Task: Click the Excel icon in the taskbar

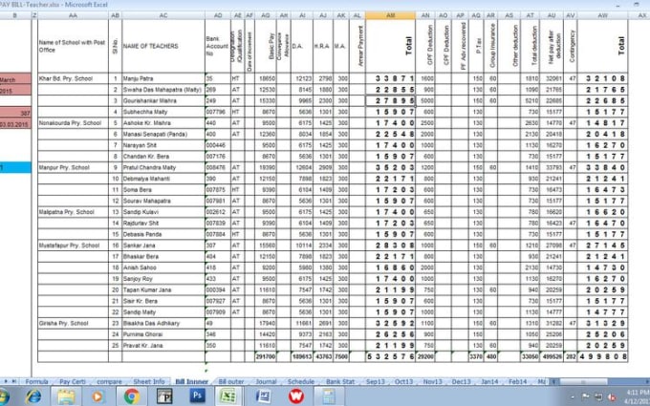Action: 228,396
